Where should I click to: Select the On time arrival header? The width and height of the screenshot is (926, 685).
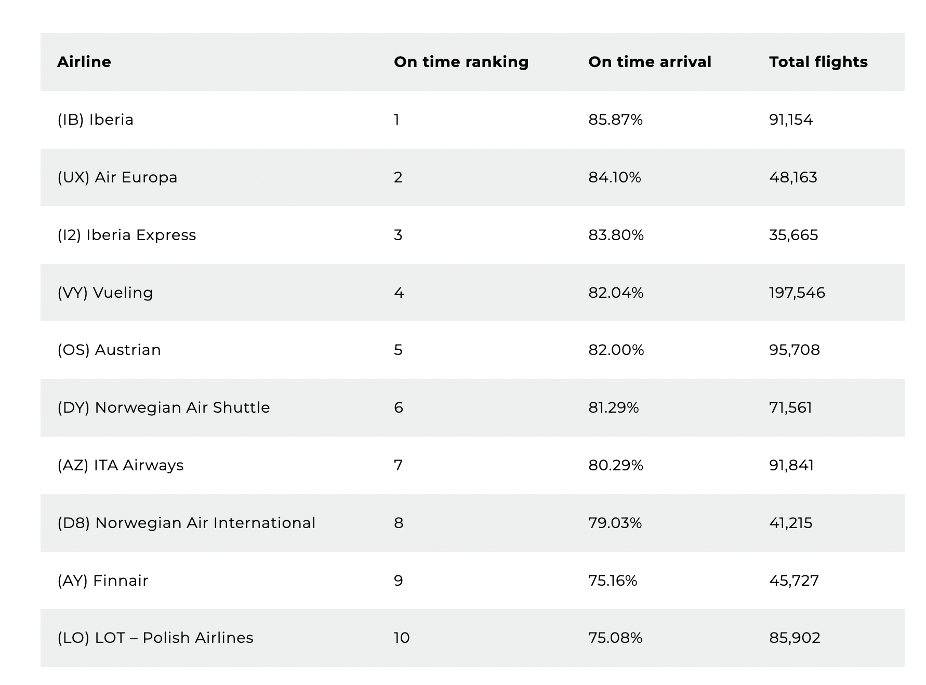pyautogui.click(x=650, y=62)
